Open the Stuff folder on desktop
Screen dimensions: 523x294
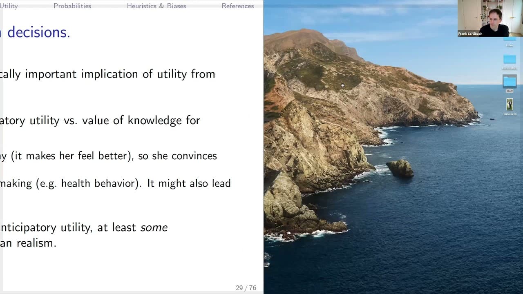[510, 81]
